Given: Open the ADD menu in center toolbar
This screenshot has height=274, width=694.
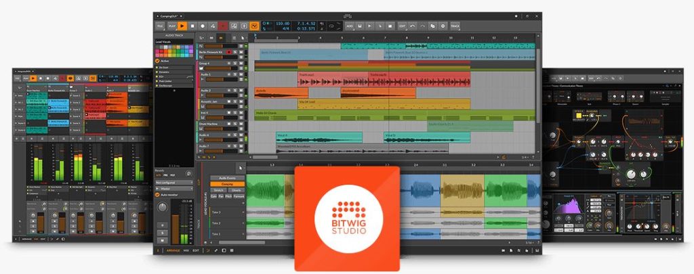Looking at the screenshot, I should [350, 26].
